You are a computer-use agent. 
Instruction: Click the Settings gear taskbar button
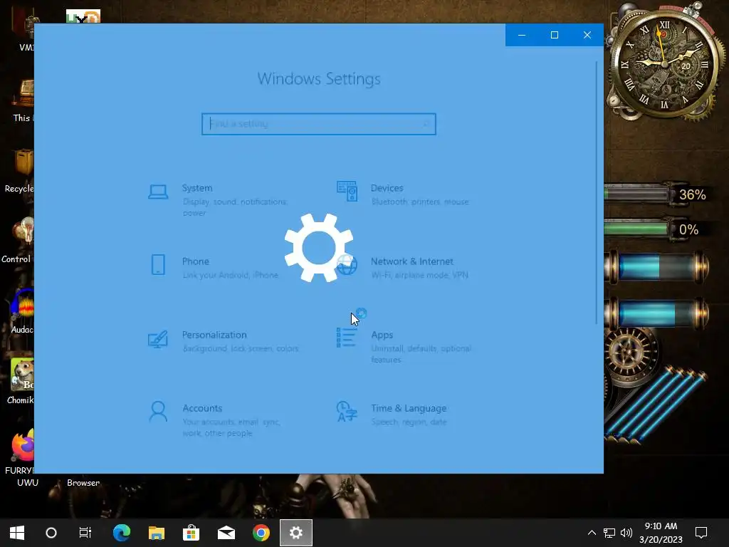pyautogui.click(x=296, y=533)
